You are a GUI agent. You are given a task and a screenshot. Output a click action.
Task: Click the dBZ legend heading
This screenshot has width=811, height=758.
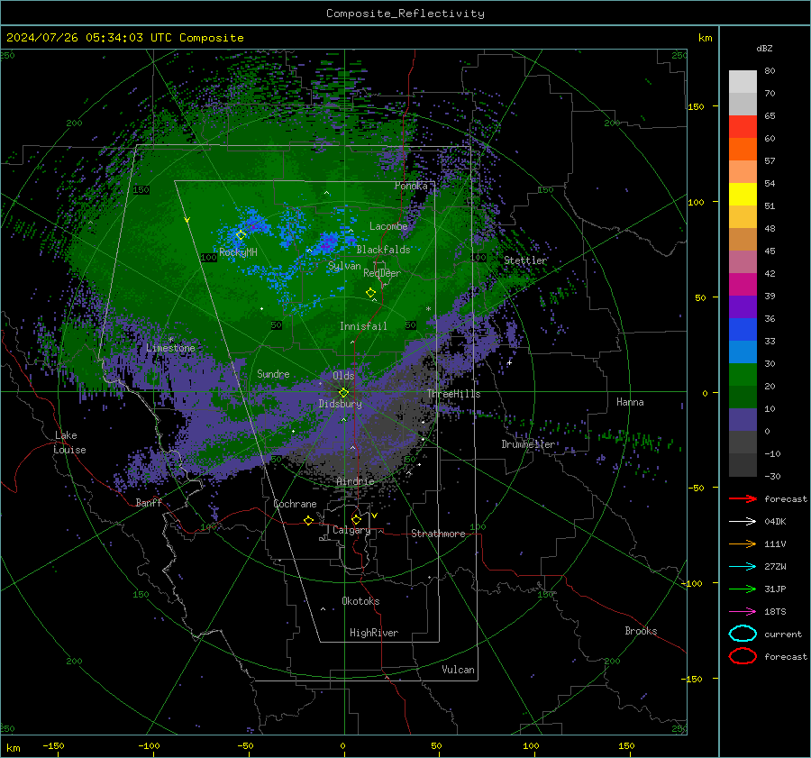tap(764, 48)
